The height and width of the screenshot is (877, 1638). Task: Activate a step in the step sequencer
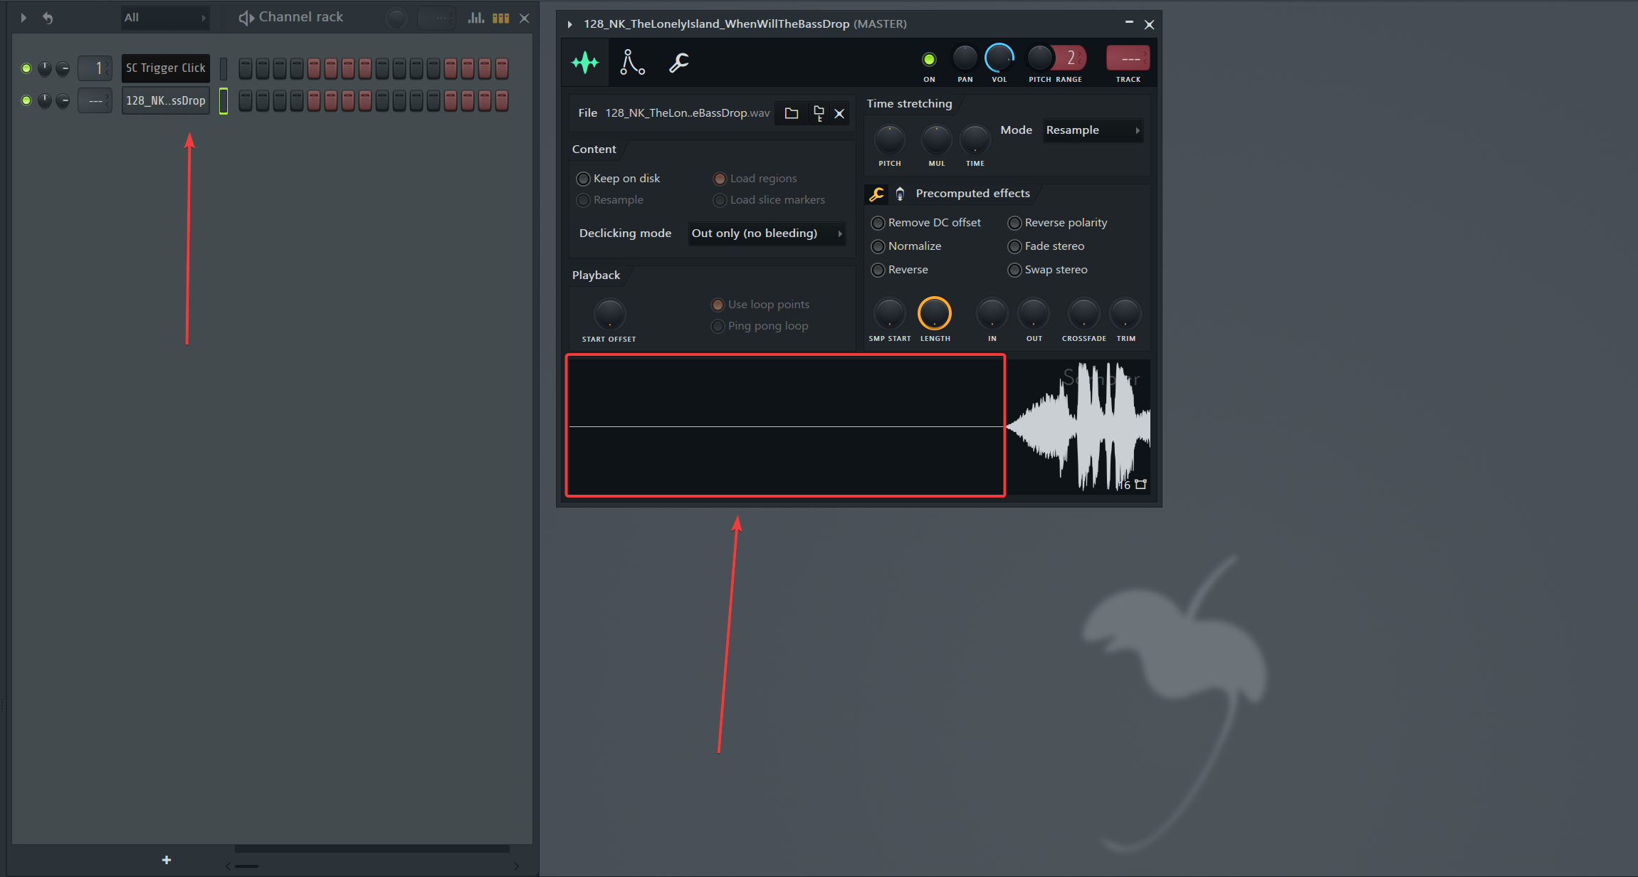tap(245, 68)
